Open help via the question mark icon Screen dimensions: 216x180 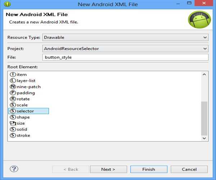tap(14, 169)
